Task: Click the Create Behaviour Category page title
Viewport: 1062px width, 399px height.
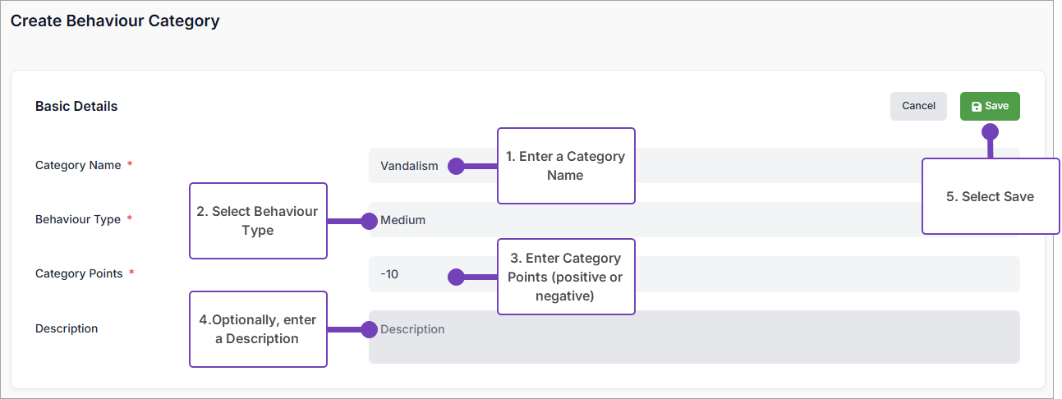Action: pos(115,21)
